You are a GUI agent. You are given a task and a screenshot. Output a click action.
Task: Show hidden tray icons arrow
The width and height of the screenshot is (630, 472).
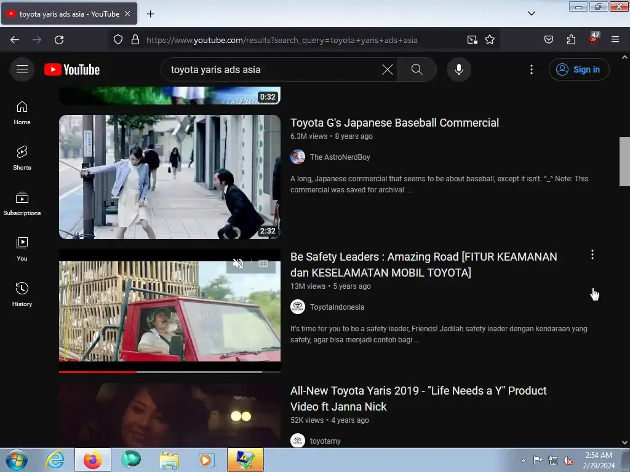[x=523, y=460]
